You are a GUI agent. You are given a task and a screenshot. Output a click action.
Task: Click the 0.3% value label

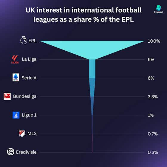click(153, 152)
